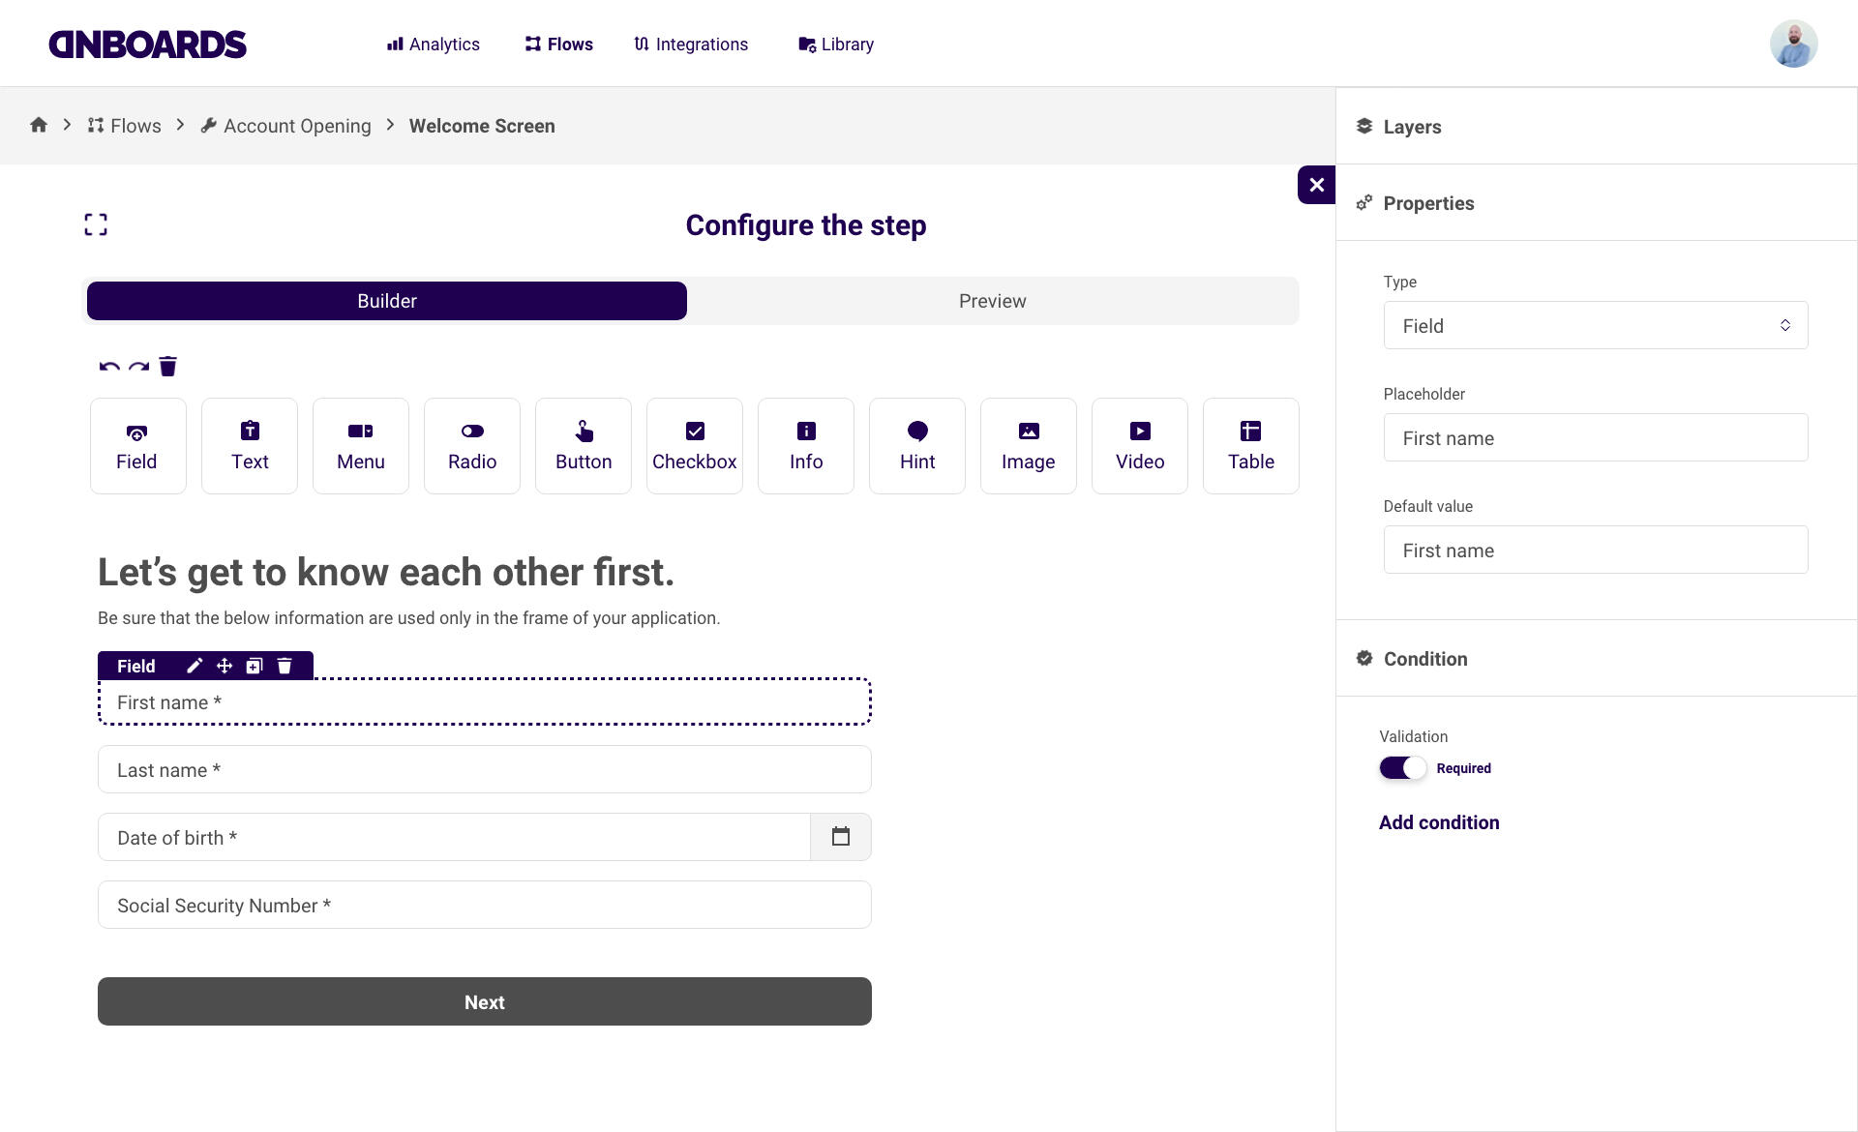Click the redo arrow icon
This screenshot has height=1132, width=1858.
(x=138, y=367)
